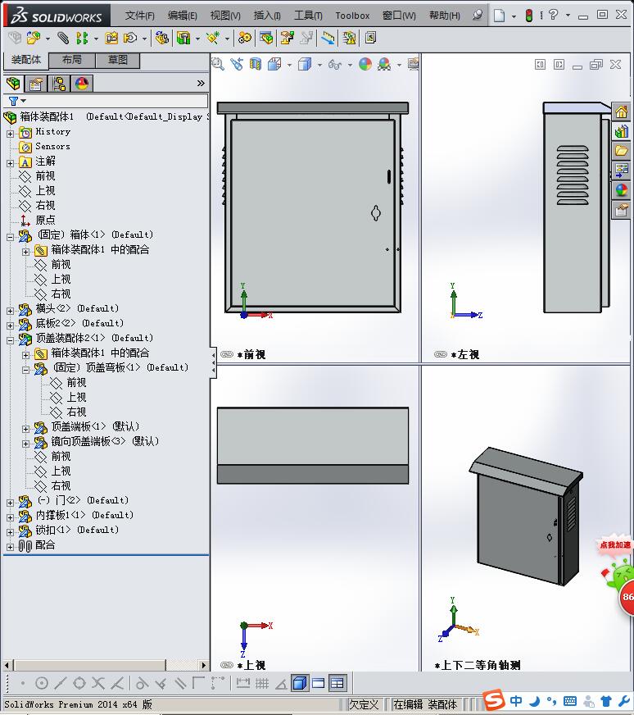Click the Apply Scene icon
The height and width of the screenshot is (715, 634).
pos(384,64)
